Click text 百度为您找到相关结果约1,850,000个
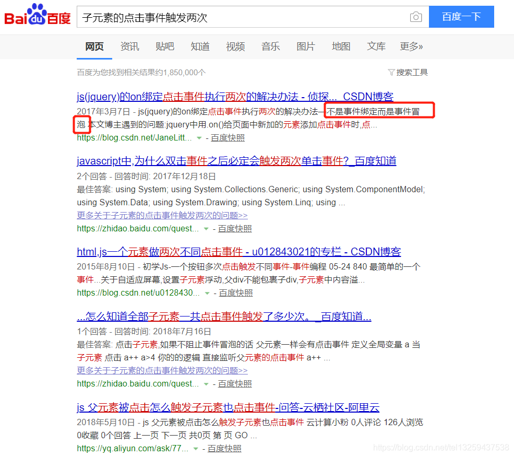The width and height of the screenshot is (514, 457). point(141,72)
